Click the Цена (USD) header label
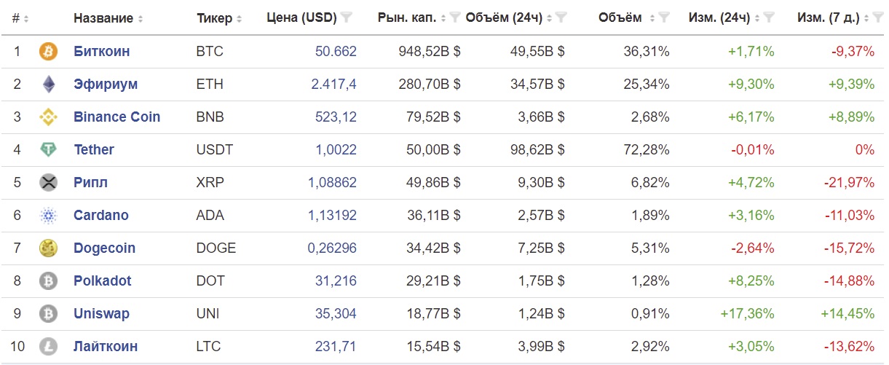 [302, 17]
